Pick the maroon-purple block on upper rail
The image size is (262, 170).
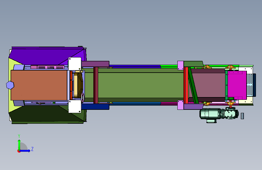(x=95, y=64)
